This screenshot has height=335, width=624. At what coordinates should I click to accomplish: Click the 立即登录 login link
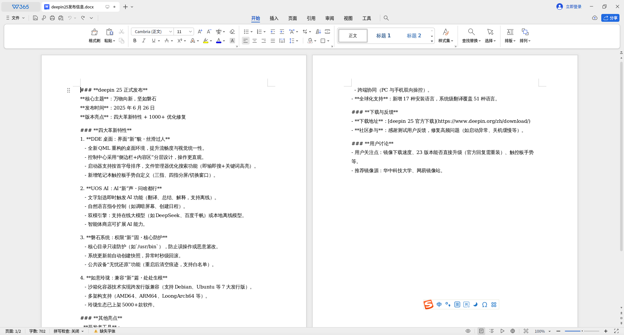573,6
